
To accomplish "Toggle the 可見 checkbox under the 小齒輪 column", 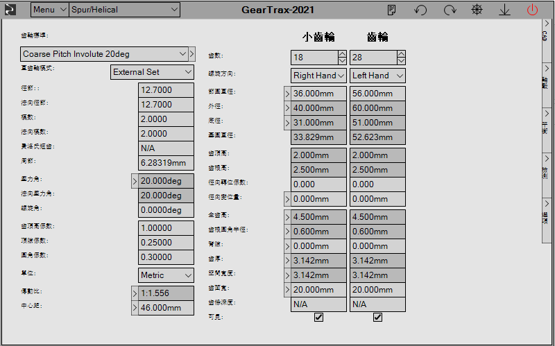I will coord(318,318).
